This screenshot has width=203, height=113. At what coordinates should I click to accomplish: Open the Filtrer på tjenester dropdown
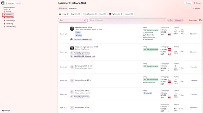[x=128, y=20]
